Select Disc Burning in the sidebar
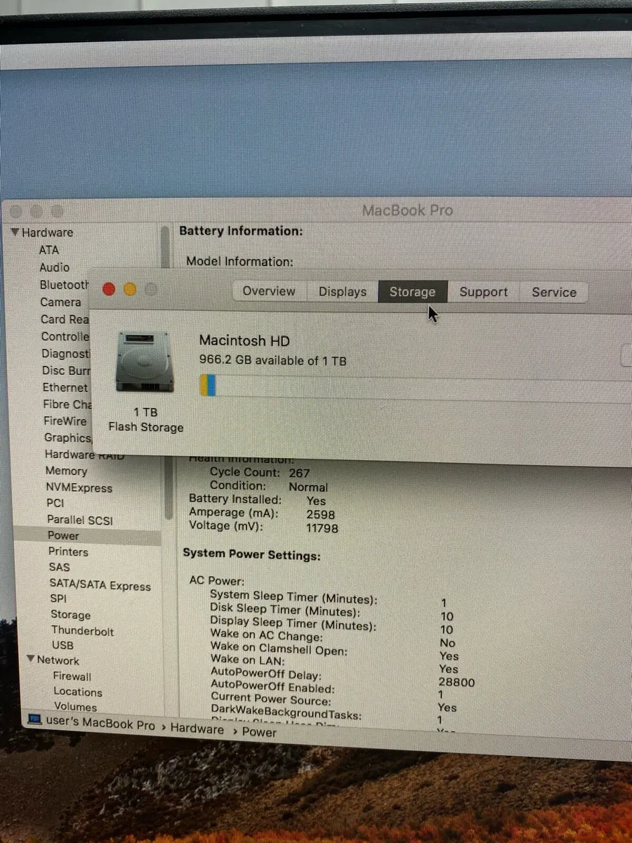Image resolution: width=632 pixels, height=843 pixels. pos(67,370)
